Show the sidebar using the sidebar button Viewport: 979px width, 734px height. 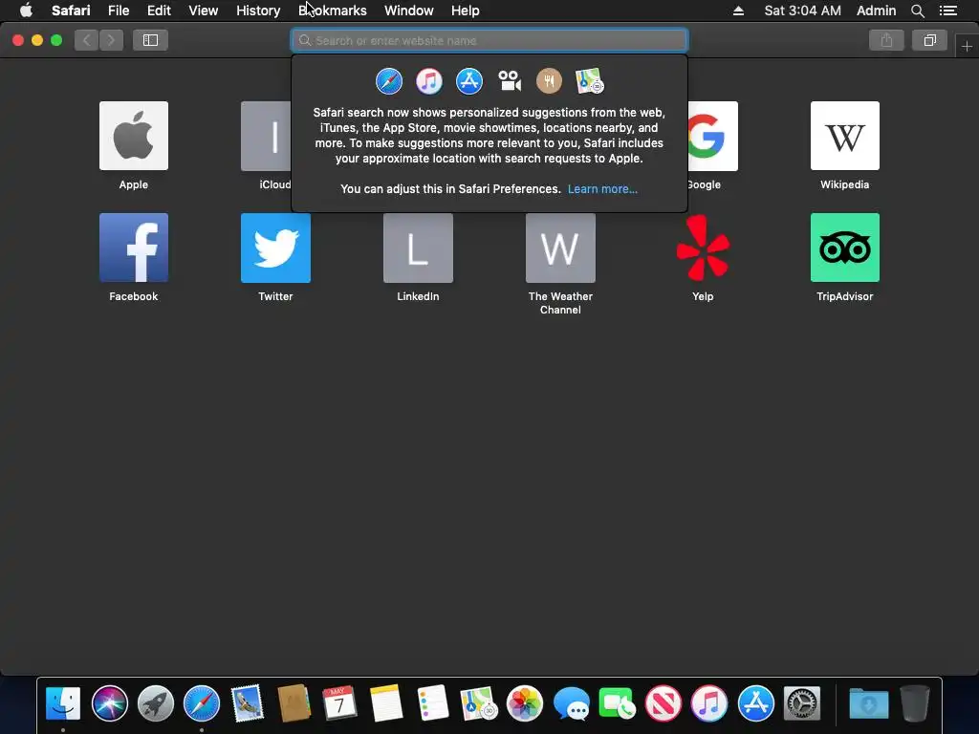(150, 40)
